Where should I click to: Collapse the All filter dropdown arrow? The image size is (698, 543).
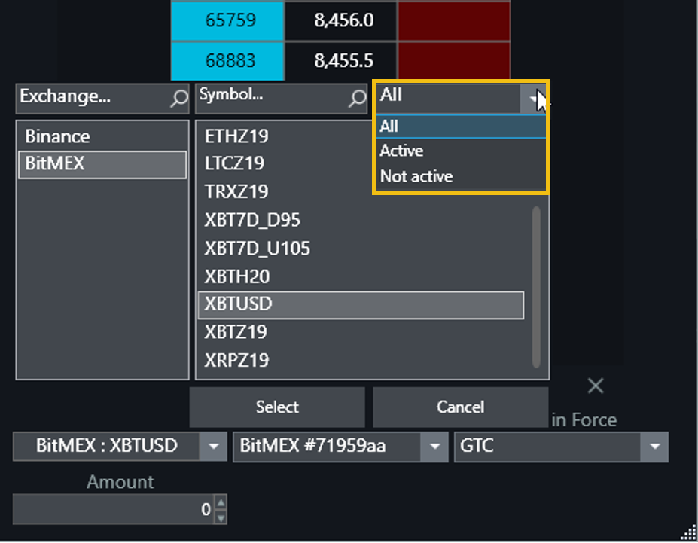(534, 99)
